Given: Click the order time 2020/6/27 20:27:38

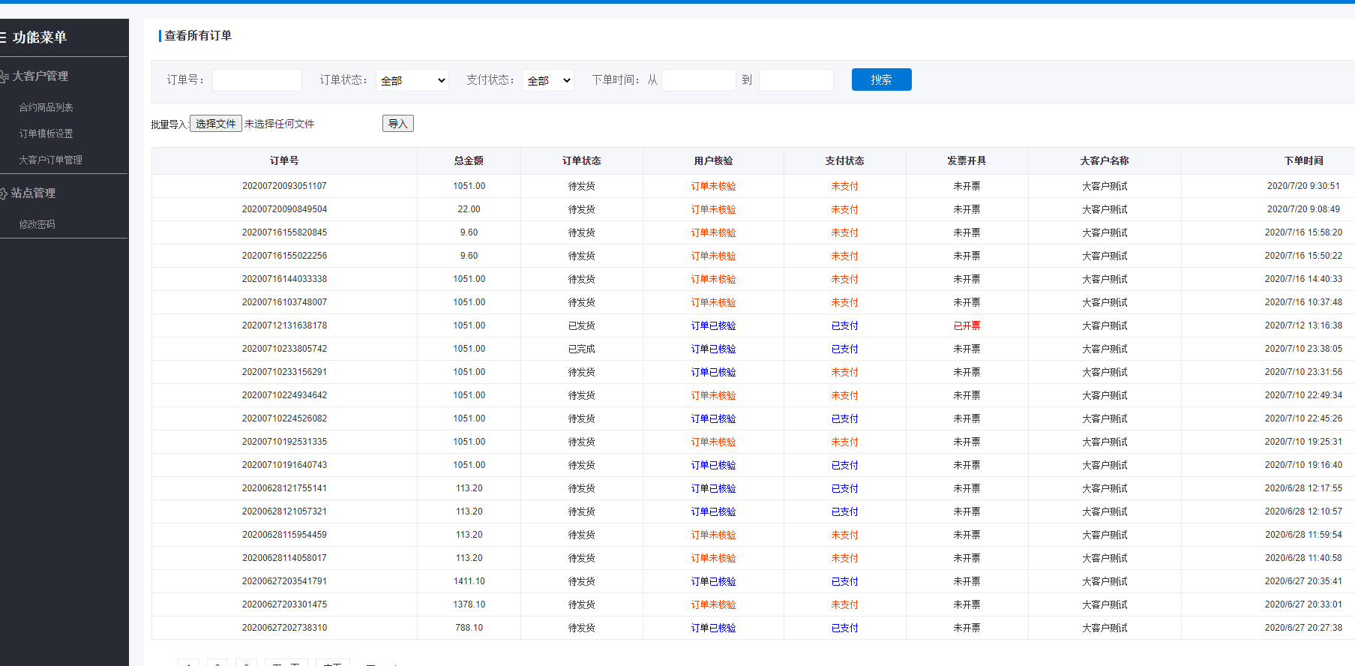Looking at the screenshot, I should click(1303, 628).
